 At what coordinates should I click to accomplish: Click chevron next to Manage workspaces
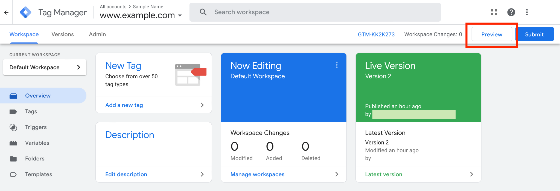[x=337, y=174]
